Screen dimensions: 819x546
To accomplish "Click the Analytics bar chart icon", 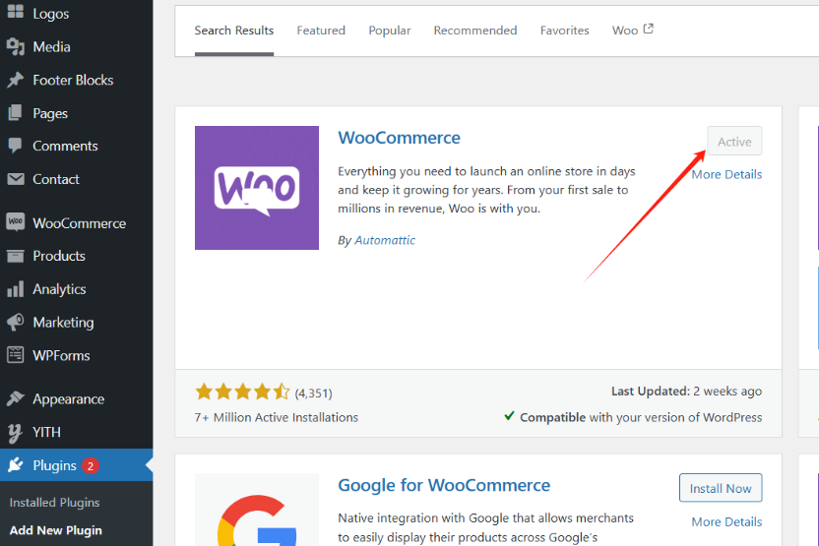I will click(15, 288).
